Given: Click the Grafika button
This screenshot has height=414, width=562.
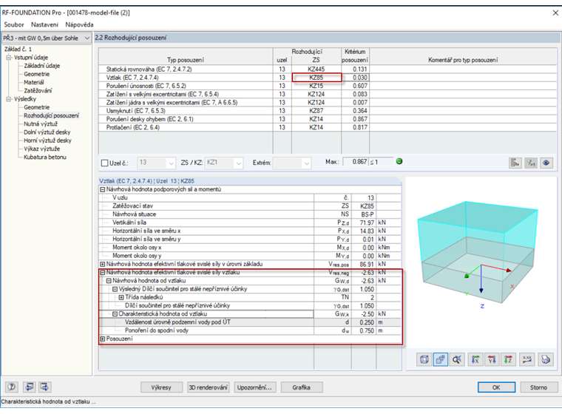Looking at the screenshot, I should [302, 387].
